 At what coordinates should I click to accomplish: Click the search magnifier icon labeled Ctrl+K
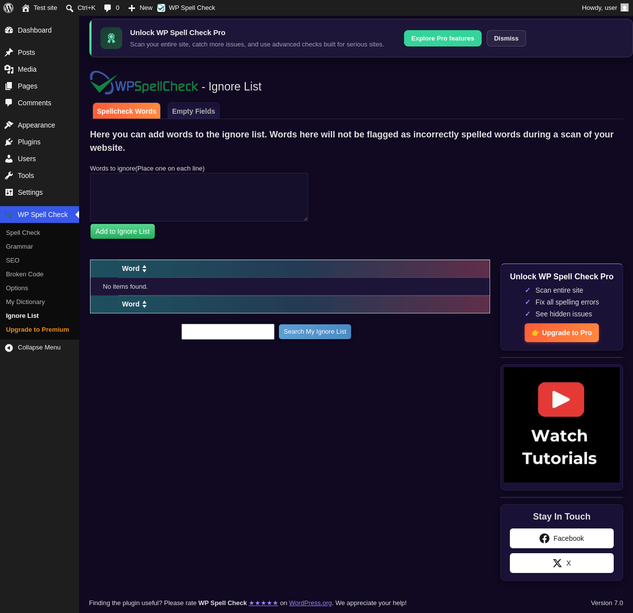(70, 8)
